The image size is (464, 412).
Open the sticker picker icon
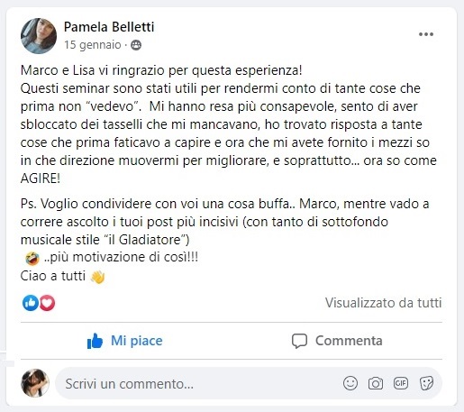[426, 383]
